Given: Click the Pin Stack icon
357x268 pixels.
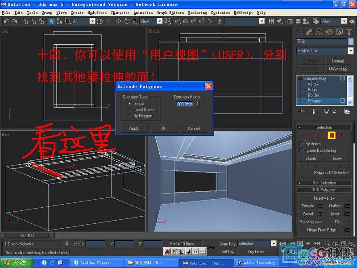Looking at the screenshot, I should (x=302, y=111).
